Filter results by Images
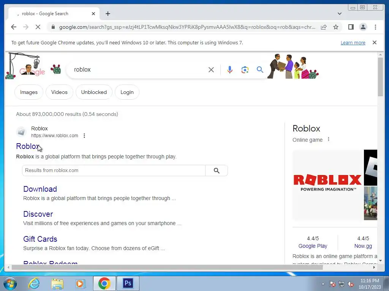 click(x=29, y=92)
